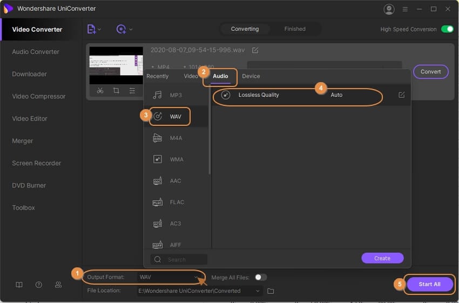Click the crop icon under thumbnail
The height and width of the screenshot is (303, 459).
coord(116,90)
